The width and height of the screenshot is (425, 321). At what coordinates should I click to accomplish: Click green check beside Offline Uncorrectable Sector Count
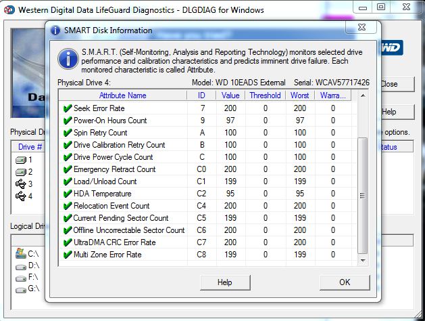(x=67, y=230)
